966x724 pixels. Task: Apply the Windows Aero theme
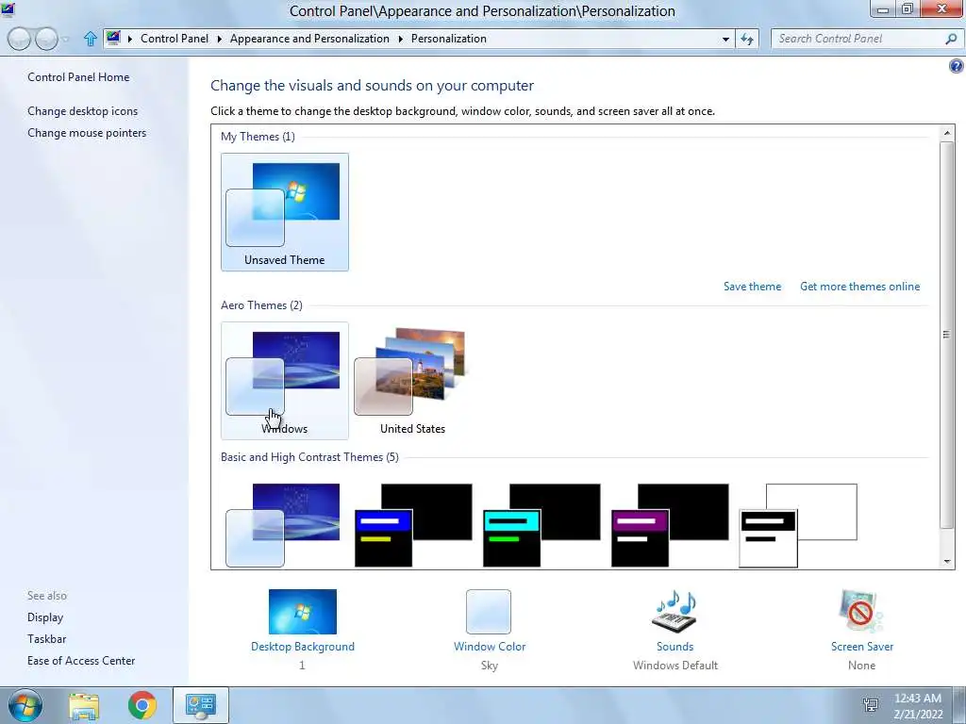coord(285,381)
